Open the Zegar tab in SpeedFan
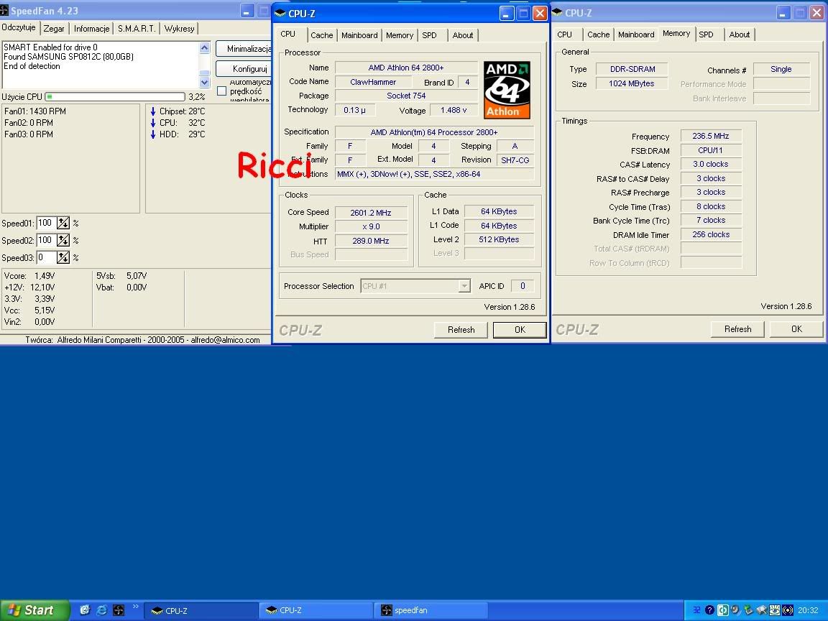The height and width of the screenshot is (621, 828). pyautogui.click(x=54, y=29)
